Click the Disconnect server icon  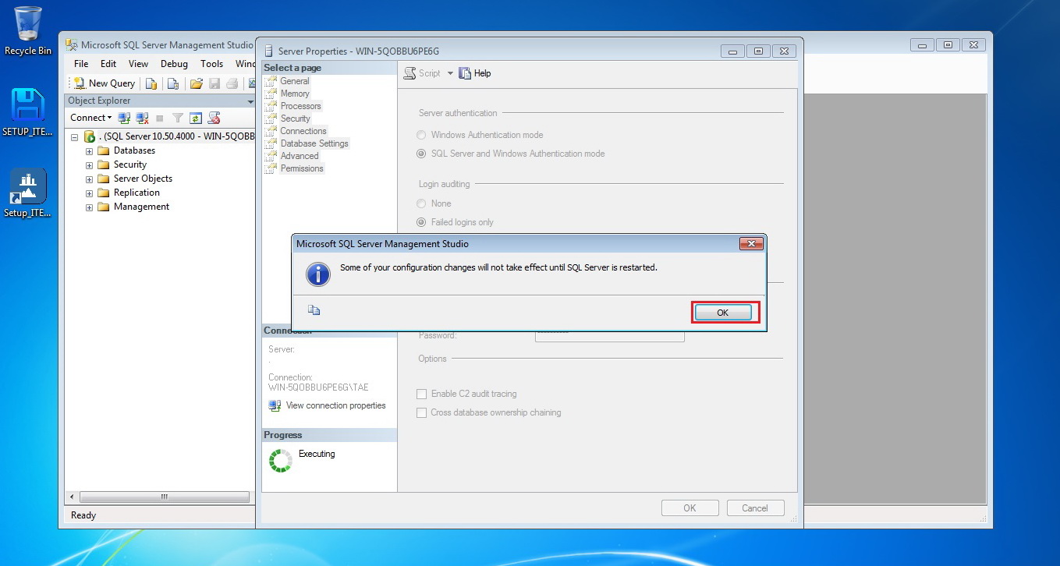pos(142,118)
